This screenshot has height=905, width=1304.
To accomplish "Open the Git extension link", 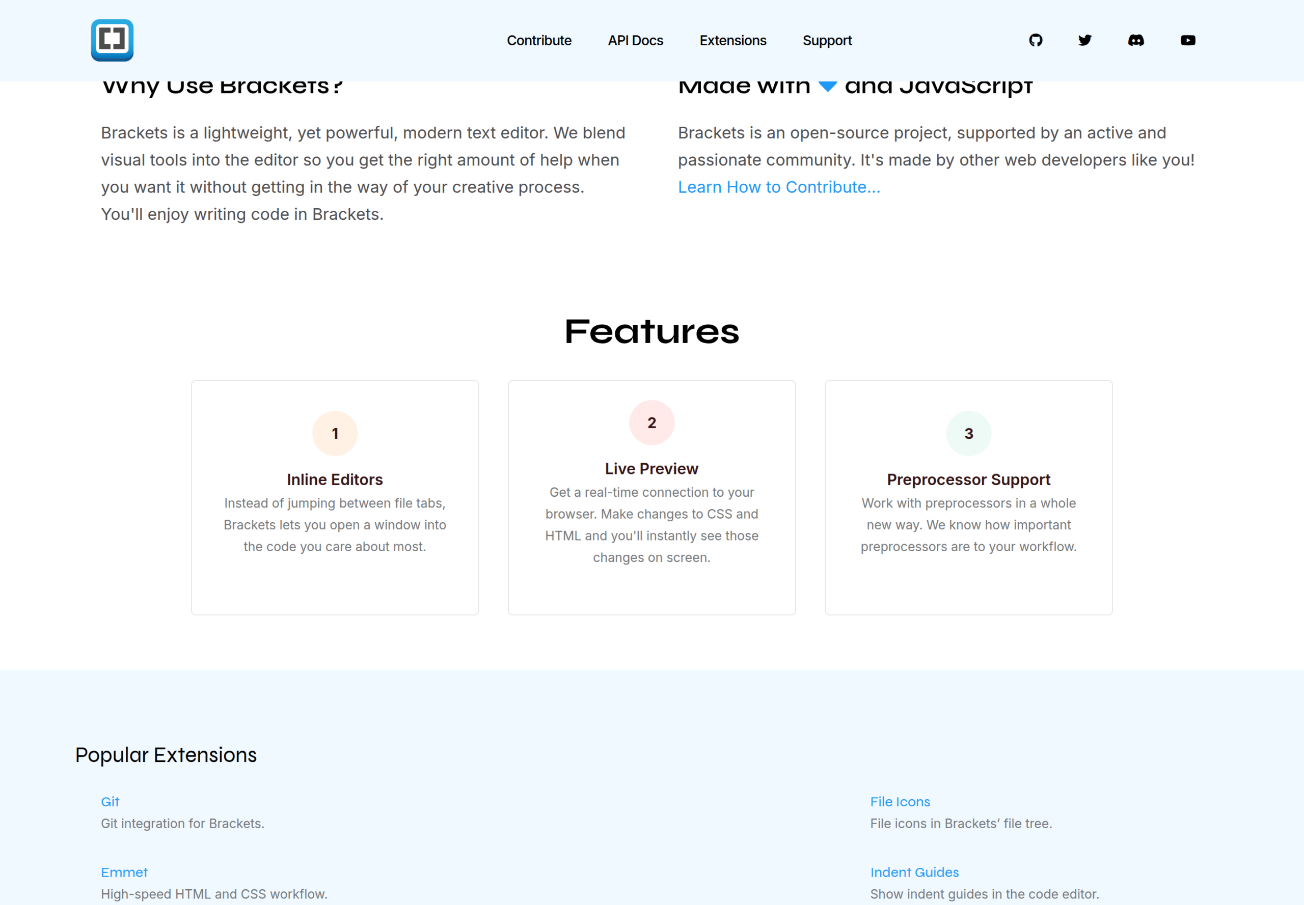I will (110, 802).
